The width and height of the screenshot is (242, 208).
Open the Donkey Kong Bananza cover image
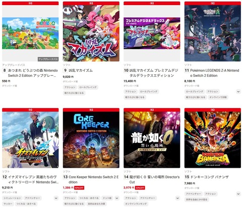coord(213,140)
